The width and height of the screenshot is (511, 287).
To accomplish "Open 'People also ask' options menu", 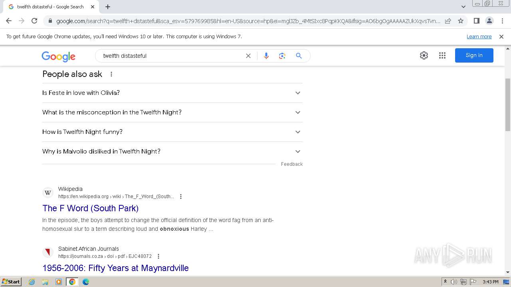I will 111,74.
